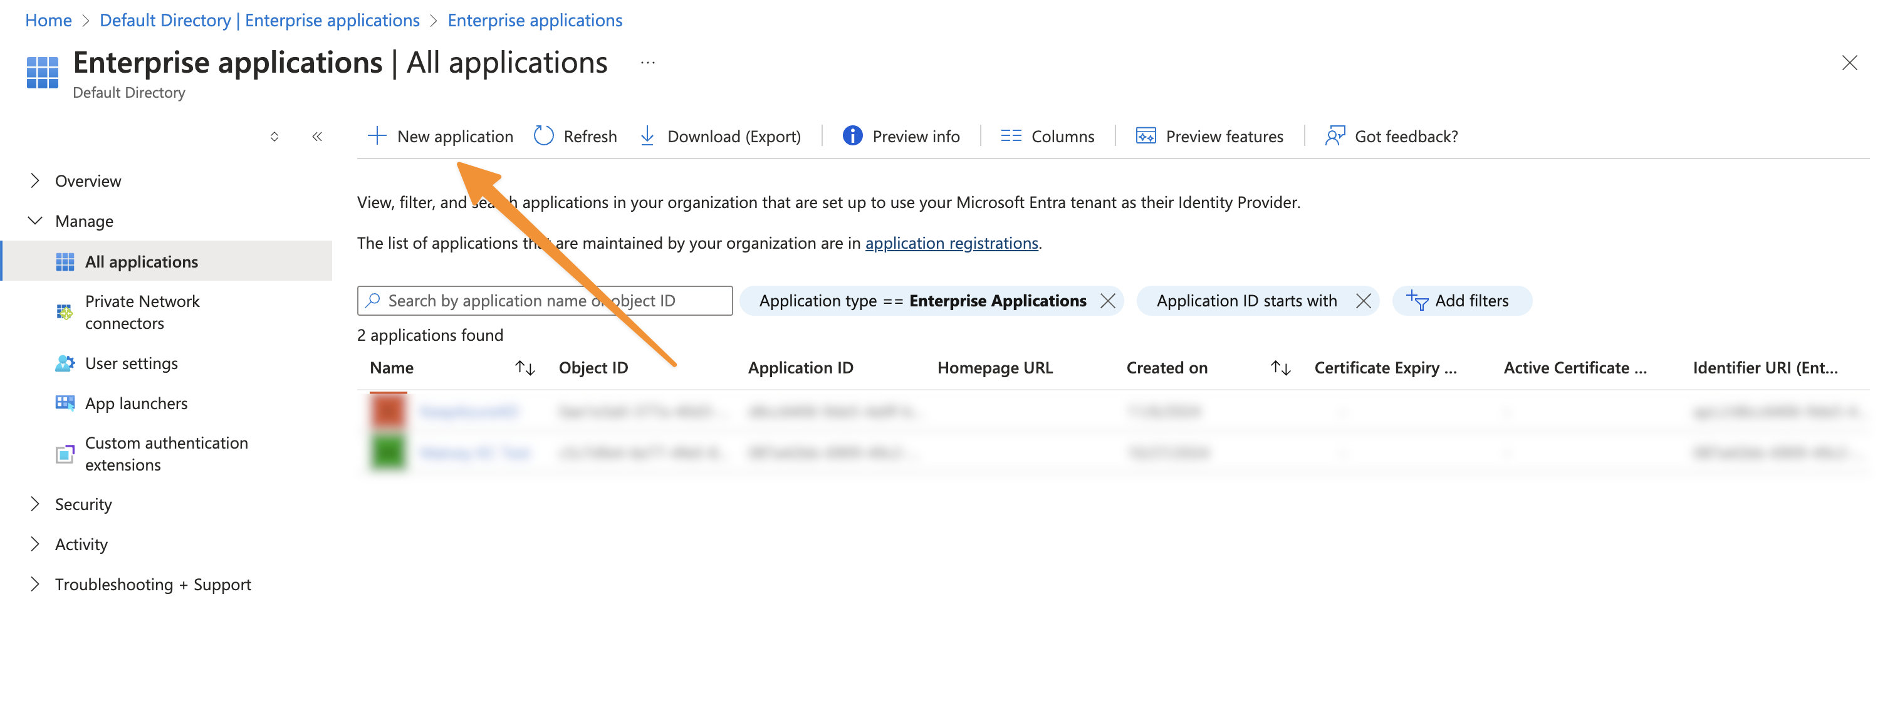Screen dimensions: 1895x708
Task: Click the App launchers icon
Action: tap(65, 403)
